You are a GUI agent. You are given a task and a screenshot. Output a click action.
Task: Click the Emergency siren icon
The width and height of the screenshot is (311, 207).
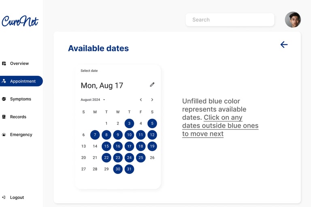pyautogui.click(x=4, y=134)
